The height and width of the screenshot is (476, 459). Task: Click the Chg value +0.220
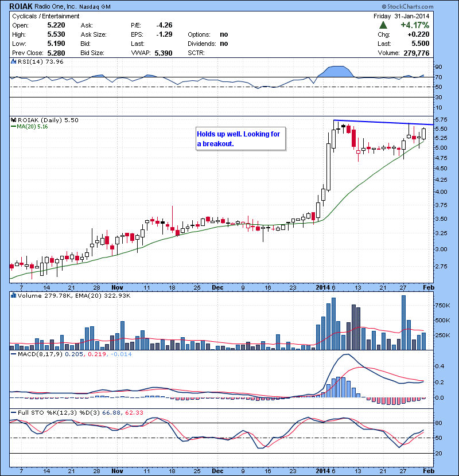(418, 34)
